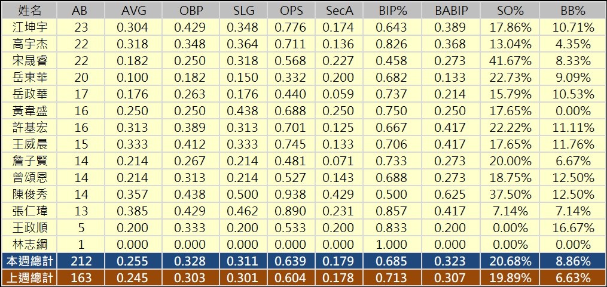Select 王政順's BB% value 16.67%
607x287 pixels.
pos(573,228)
